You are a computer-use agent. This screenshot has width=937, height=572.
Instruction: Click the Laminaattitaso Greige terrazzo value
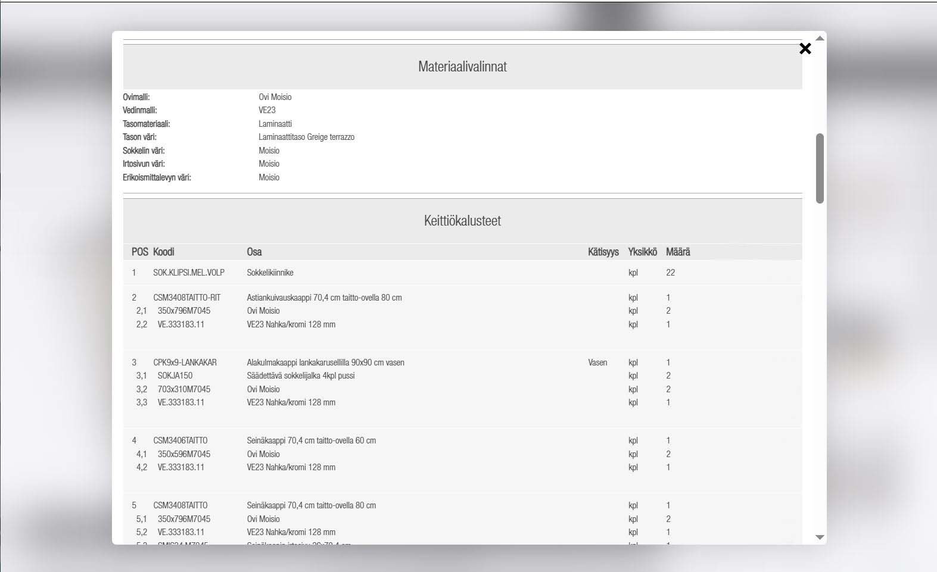(306, 137)
